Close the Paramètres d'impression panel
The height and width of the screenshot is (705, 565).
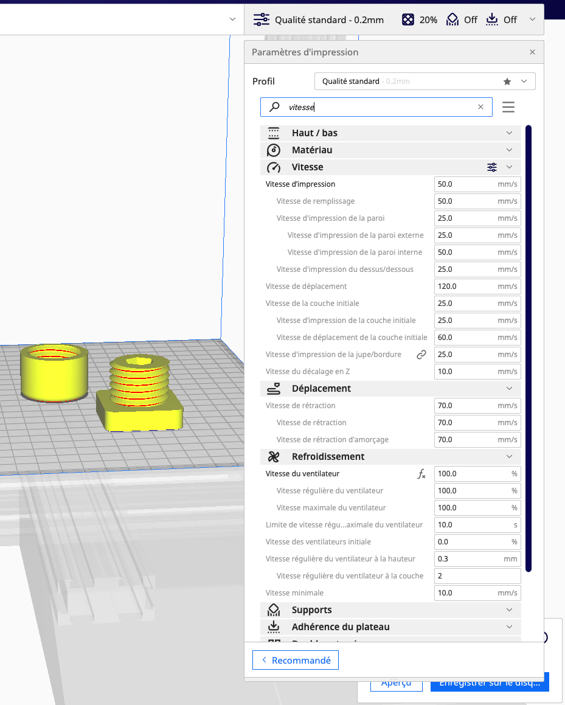[533, 52]
